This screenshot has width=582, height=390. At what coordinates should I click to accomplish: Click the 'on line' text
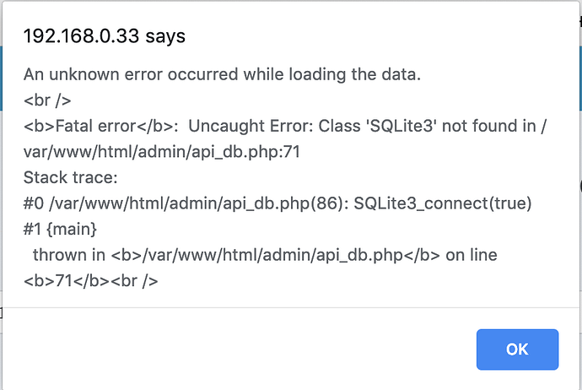[x=471, y=254]
